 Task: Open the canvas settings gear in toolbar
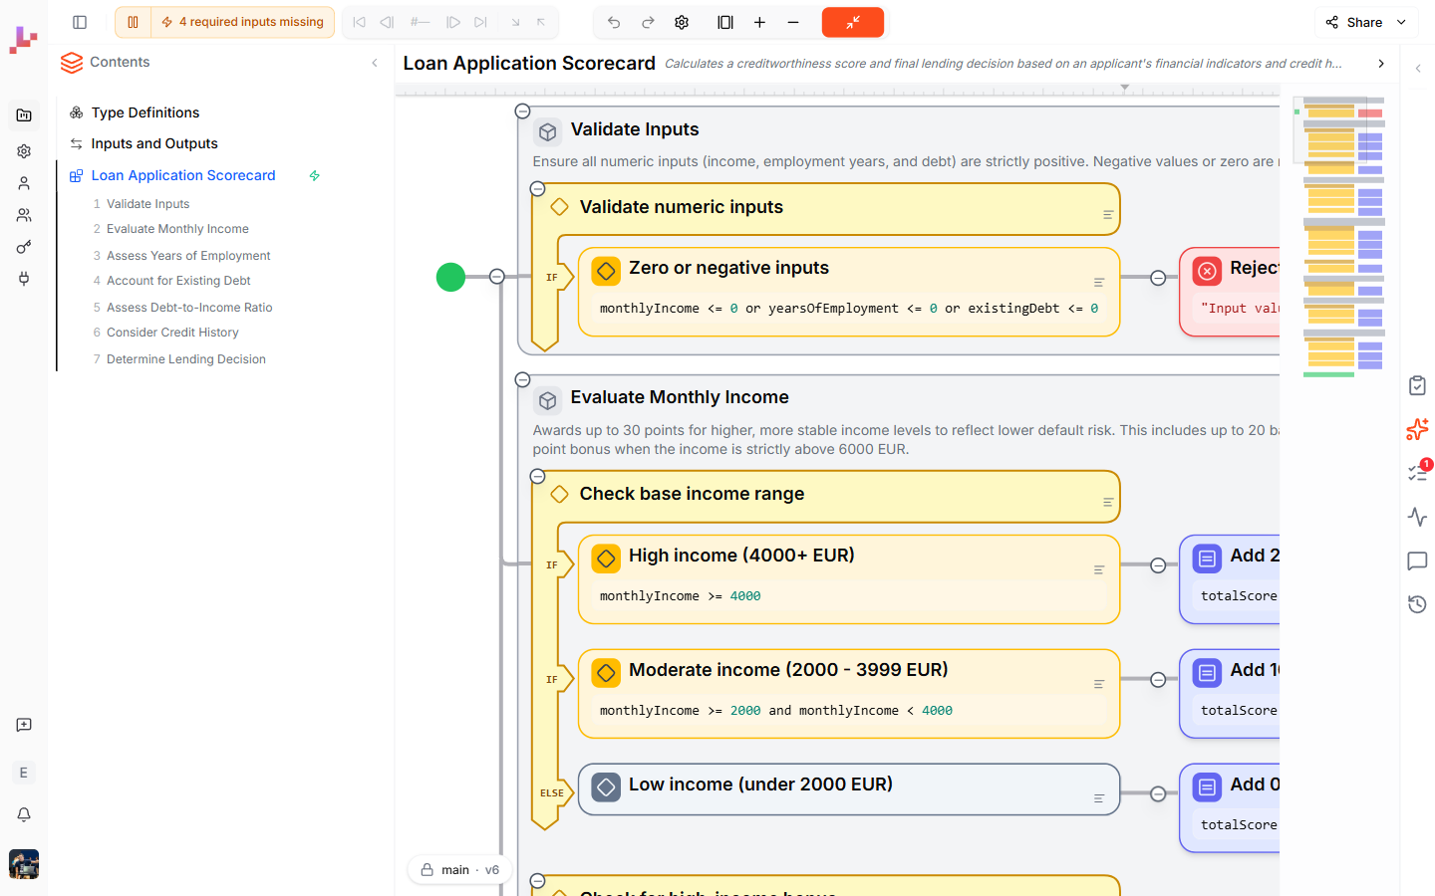(682, 22)
